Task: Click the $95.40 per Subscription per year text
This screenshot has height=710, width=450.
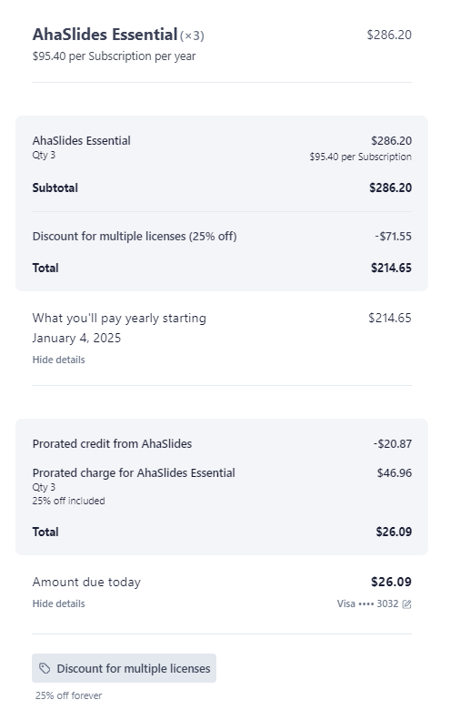Action: 114,56
